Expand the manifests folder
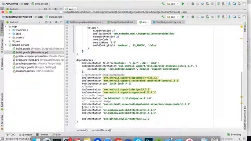251x141 pixels. point(9,30)
